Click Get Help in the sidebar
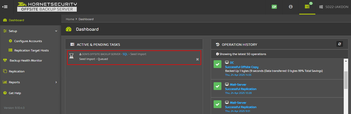Screen dimensions: 351x114 point(15,93)
